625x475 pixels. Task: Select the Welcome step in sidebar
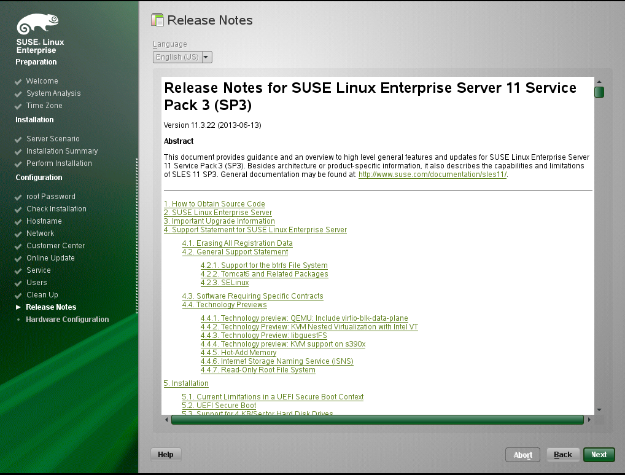coord(42,81)
